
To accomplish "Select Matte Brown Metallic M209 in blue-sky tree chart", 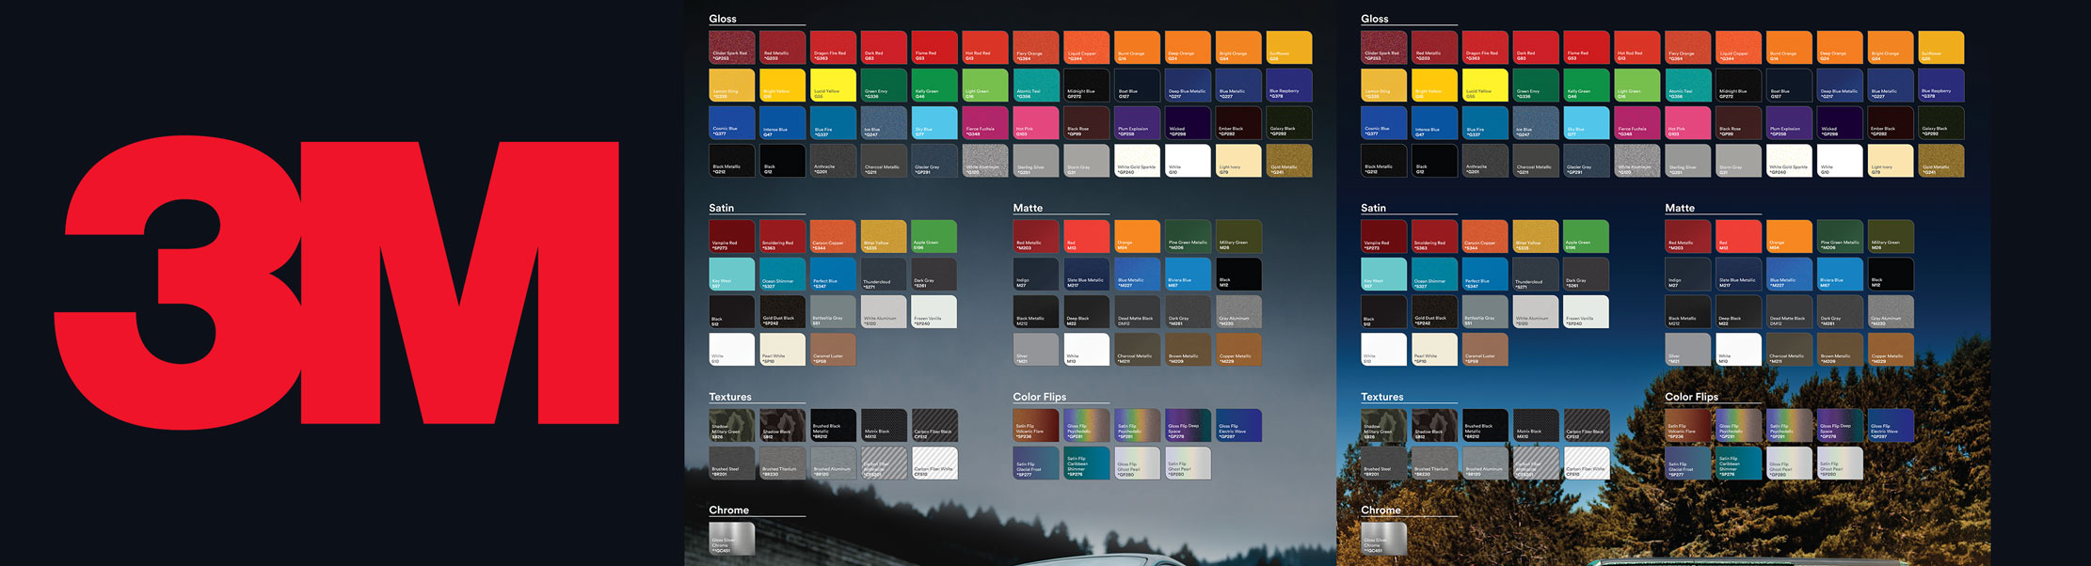I will (x=1840, y=350).
